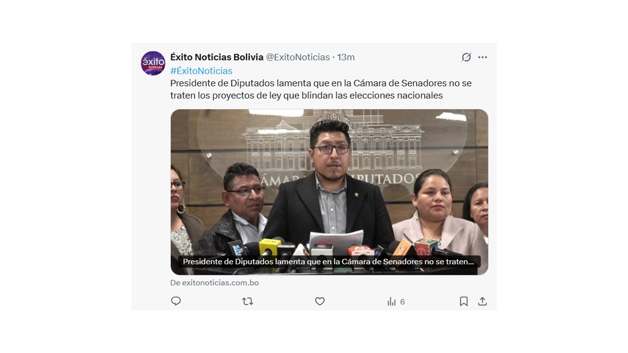Open the Éxito Noticias profile avatar

[153, 63]
